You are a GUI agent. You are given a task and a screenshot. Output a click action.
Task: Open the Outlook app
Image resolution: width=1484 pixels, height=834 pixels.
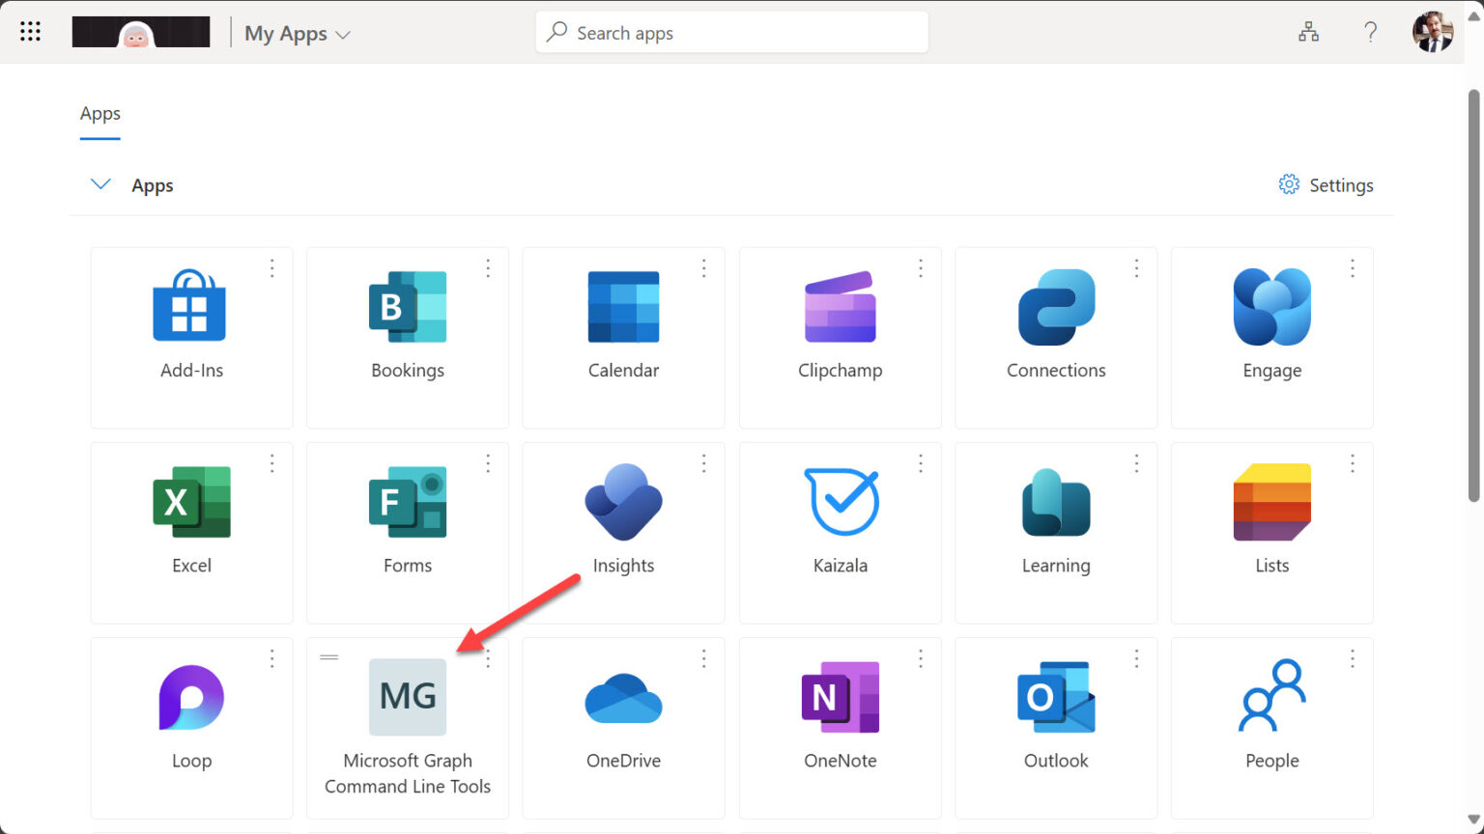1055,697
